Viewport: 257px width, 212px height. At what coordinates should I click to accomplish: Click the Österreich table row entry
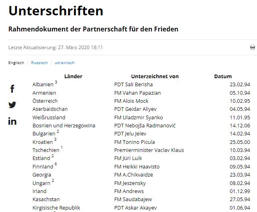pos(45,101)
